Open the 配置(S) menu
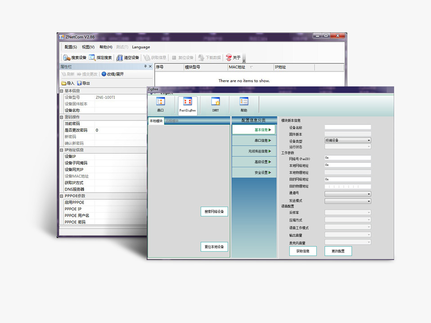 click(71, 47)
